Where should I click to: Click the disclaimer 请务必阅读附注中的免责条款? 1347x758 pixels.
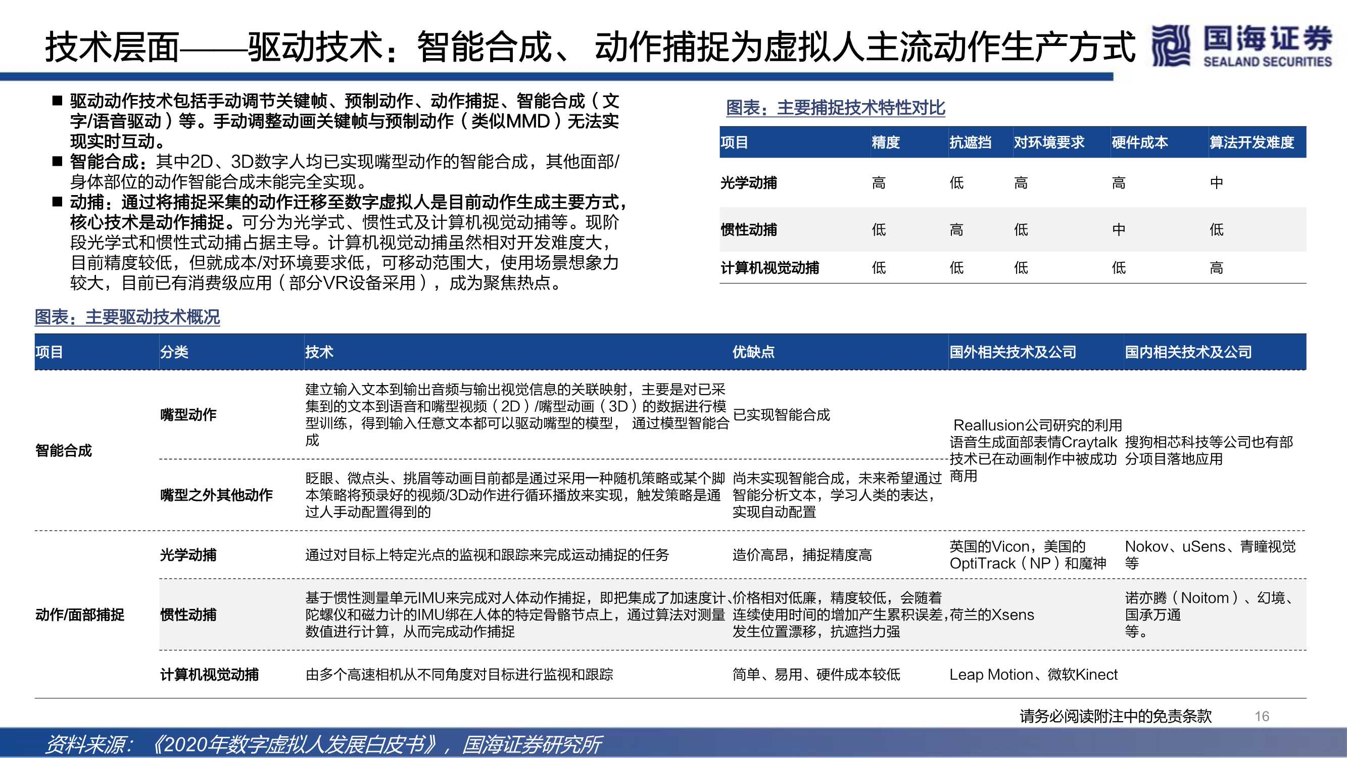(x=1116, y=716)
